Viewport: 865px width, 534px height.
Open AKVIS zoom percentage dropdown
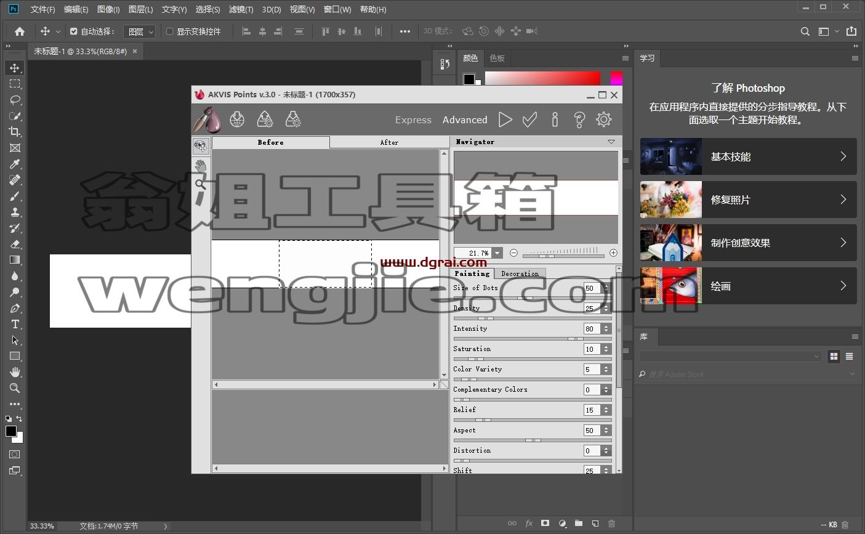(x=497, y=253)
